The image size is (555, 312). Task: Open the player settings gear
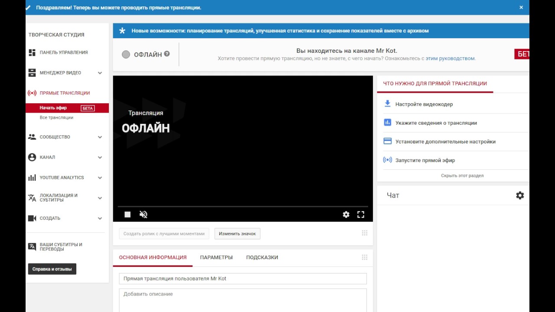click(346, 214)
